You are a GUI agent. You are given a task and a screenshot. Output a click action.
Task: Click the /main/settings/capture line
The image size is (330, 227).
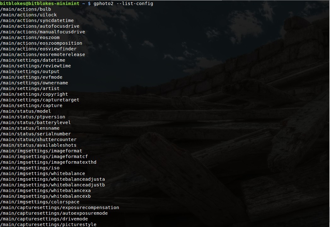[31, 106]
